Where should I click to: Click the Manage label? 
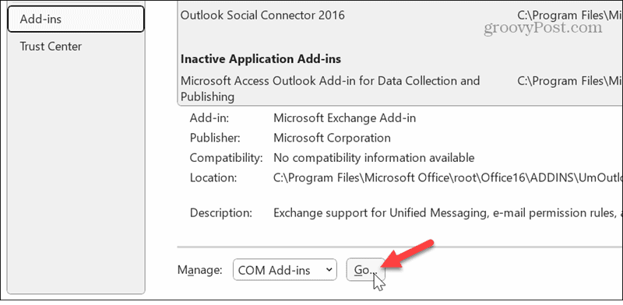pyautogui.click(x=200, y=270)
